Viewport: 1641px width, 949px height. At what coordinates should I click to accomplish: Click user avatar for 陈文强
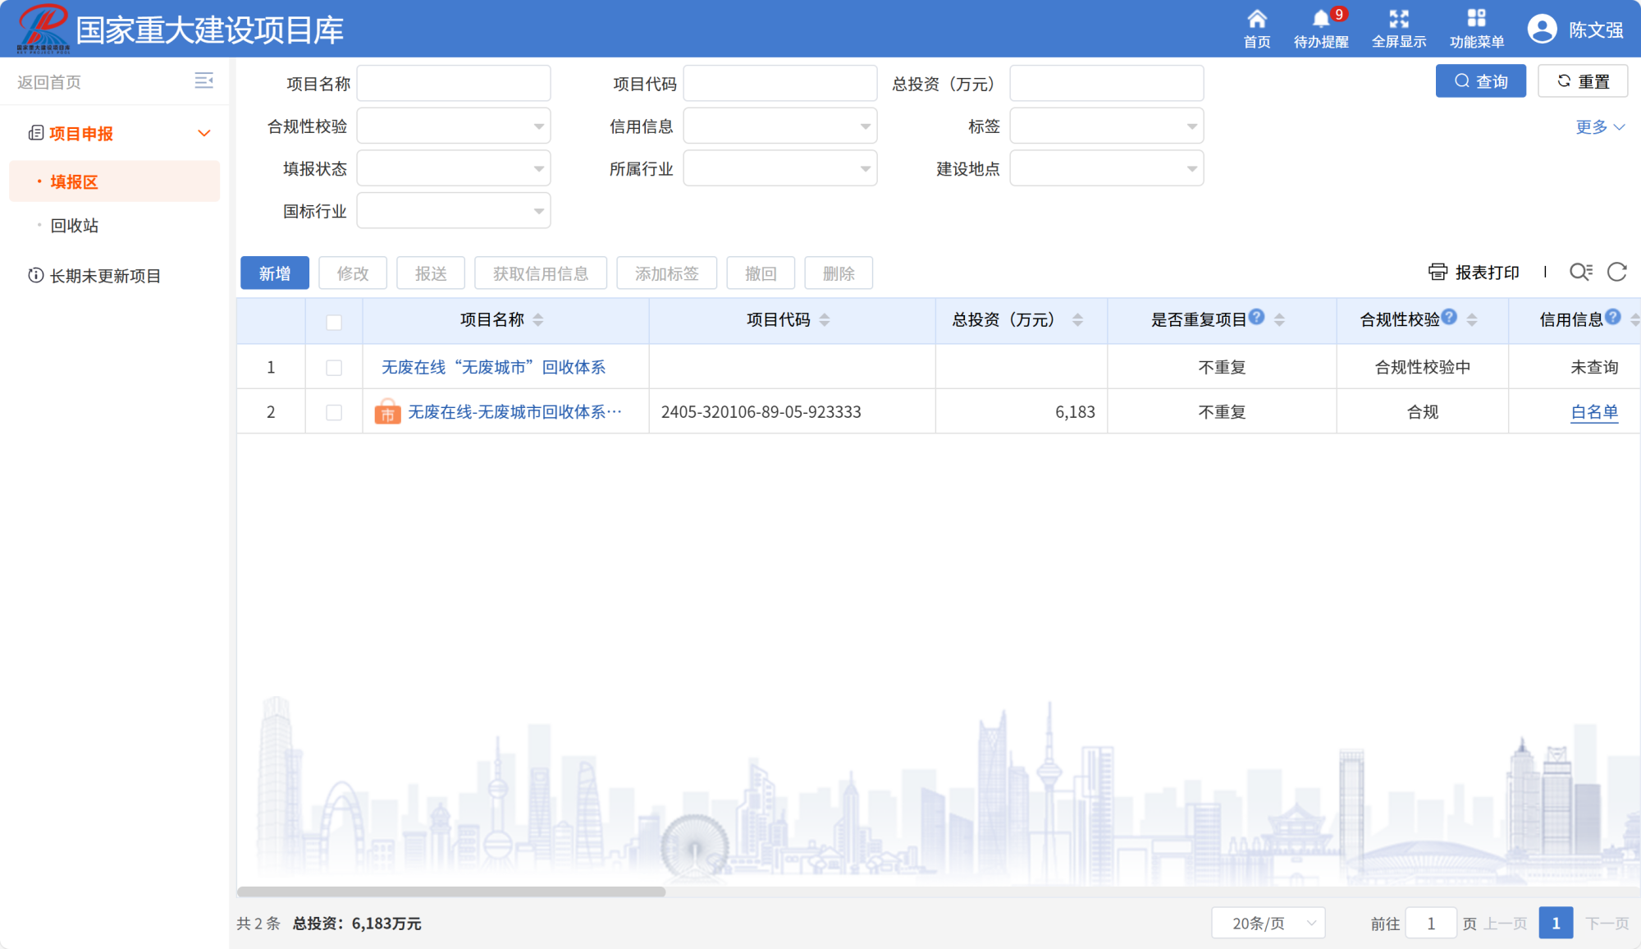[x=1543, y=30]
